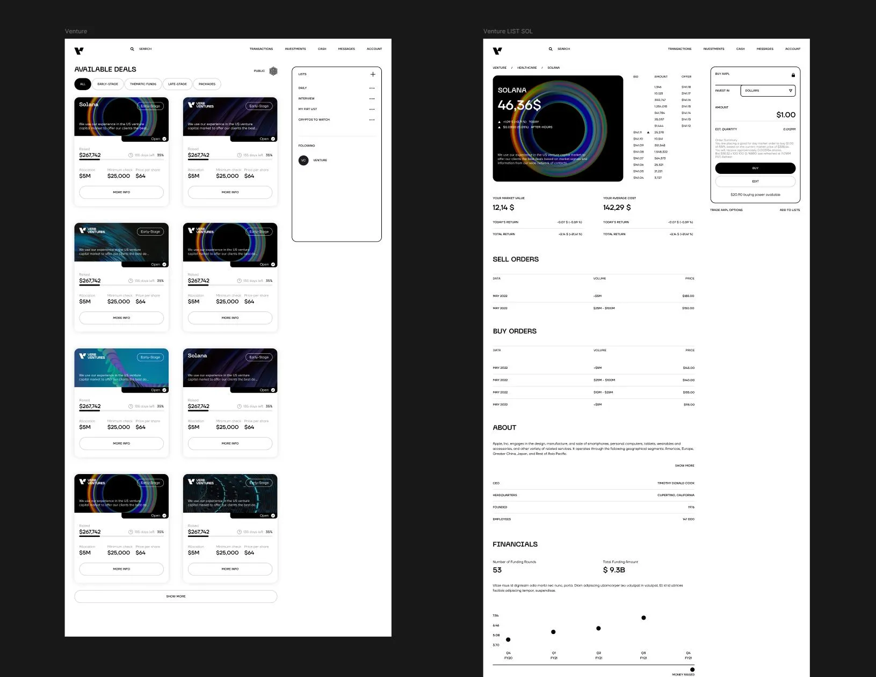Open Account in the Venture LIST SOL nav

click(793, 49)
